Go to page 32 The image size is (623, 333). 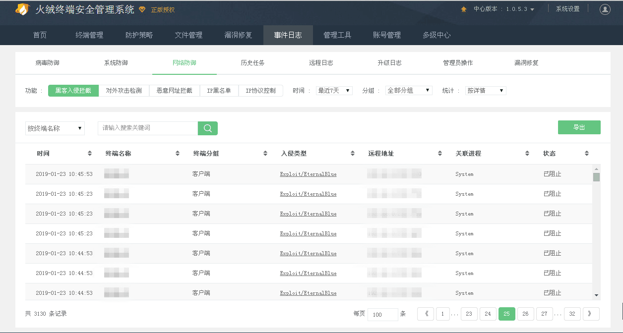[x=572, y=314]
